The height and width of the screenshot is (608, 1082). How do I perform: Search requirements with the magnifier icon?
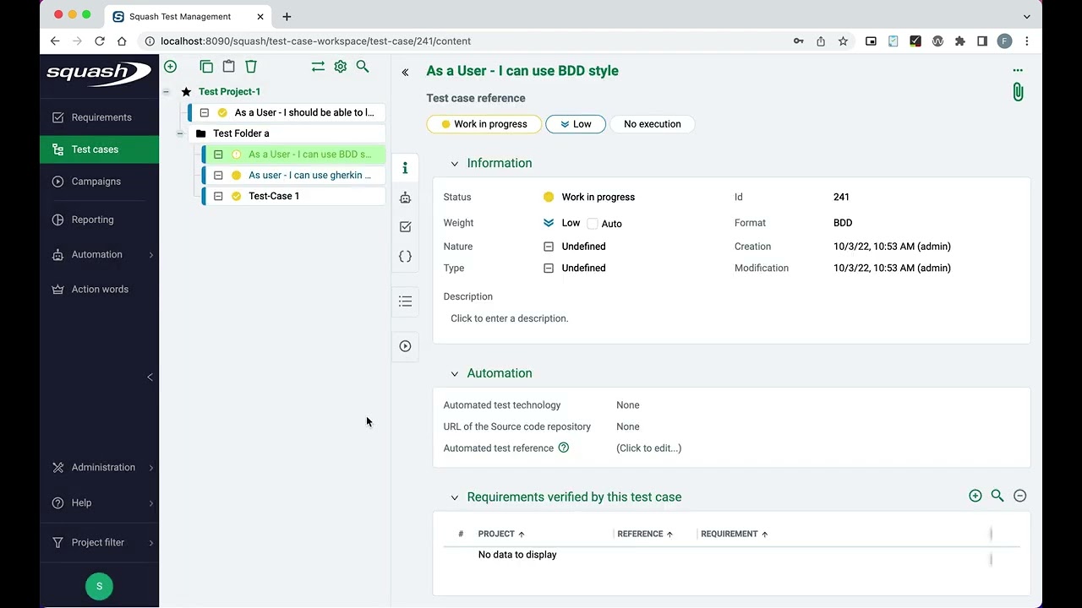pos(997,497)
